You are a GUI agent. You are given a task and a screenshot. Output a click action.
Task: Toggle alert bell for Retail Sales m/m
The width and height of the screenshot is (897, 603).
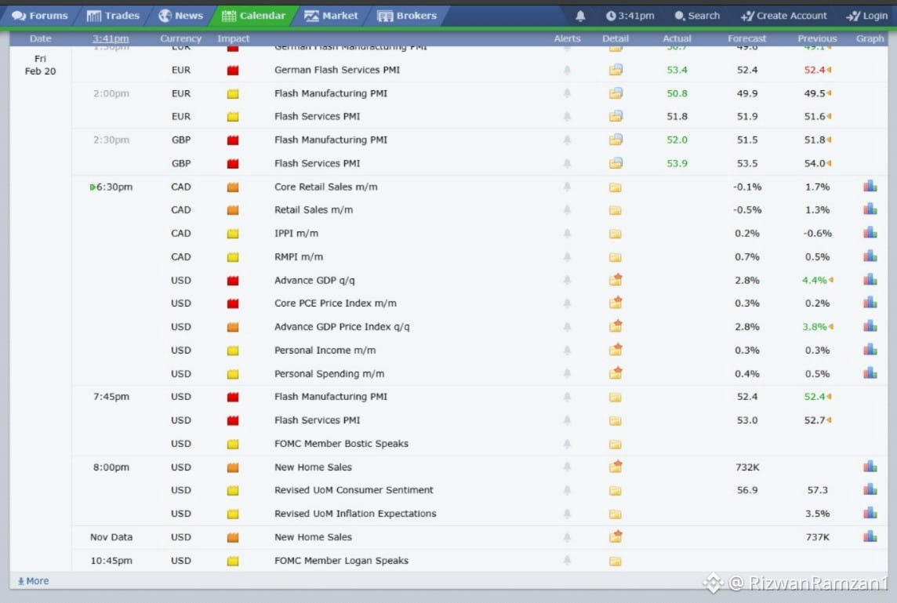[567, 210]
